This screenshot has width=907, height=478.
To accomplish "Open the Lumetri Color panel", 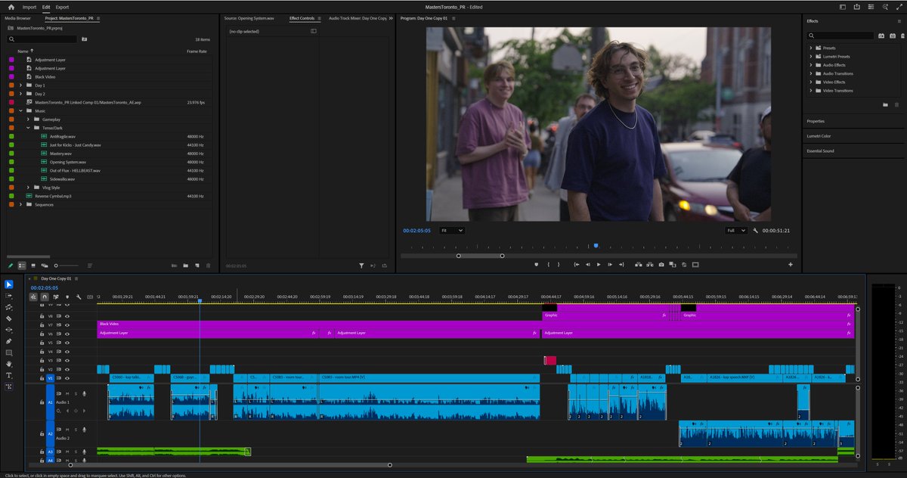I will (x=819, y=136).
